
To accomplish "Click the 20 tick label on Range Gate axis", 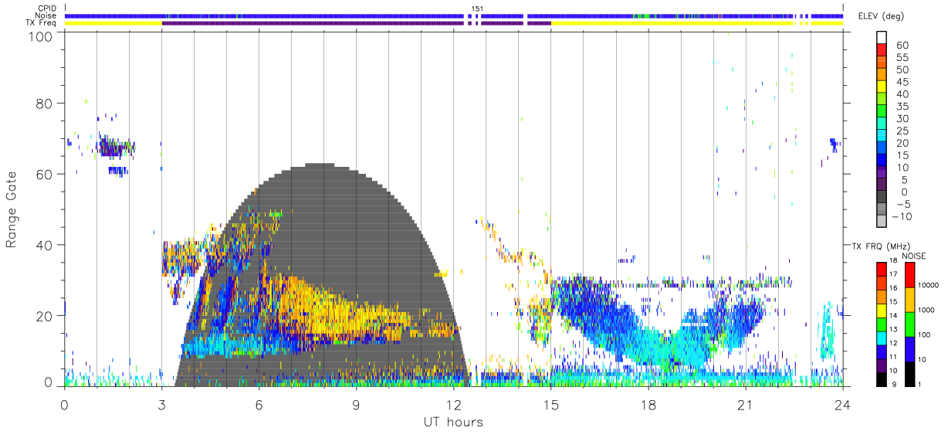I will coord(46,315).
